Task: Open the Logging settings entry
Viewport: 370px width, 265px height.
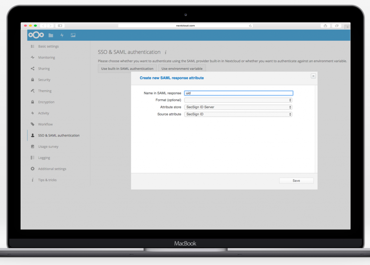Action: [x=43, y=157]
